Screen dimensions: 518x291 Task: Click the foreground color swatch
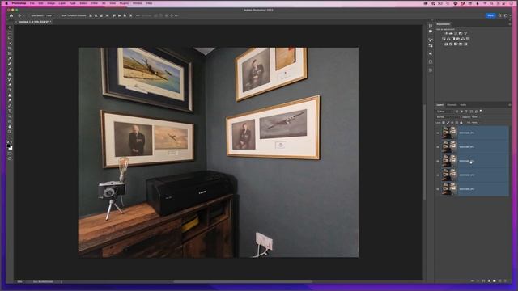tap(9, 145)
